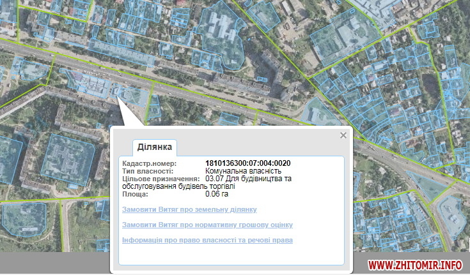This screenshot has width=470, height=275.
Task: Select the Ділянка tab
Action: coord(154,147)
